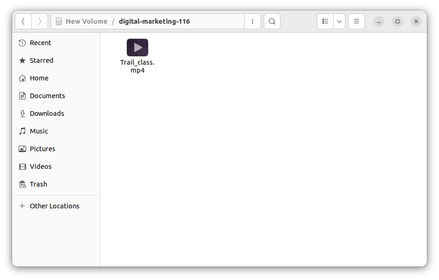Image resolution: width=439 pixels, height=280 pixels.
Task: Go forward using the right arrow button
Action: click(x=40, y=21)
